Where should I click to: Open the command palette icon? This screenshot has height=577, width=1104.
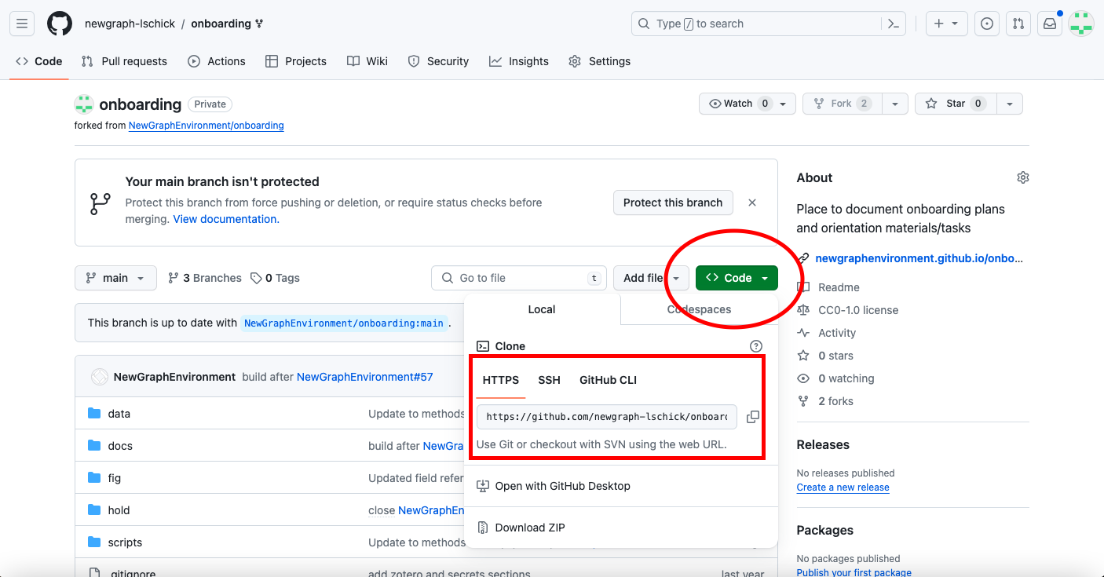893,24
